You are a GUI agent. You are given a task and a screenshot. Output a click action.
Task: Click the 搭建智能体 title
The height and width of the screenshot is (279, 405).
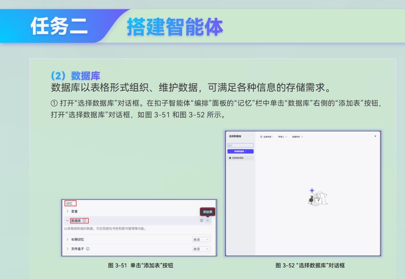pyautogui.click(x=175, y=27)
